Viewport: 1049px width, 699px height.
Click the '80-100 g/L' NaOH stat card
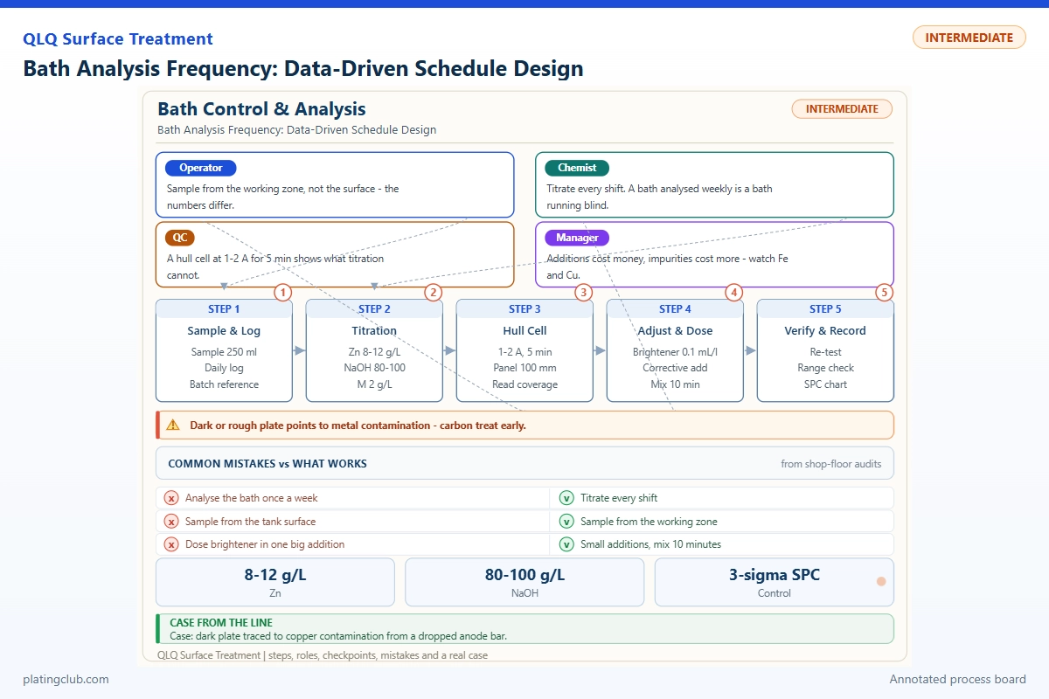click(524, 582)
